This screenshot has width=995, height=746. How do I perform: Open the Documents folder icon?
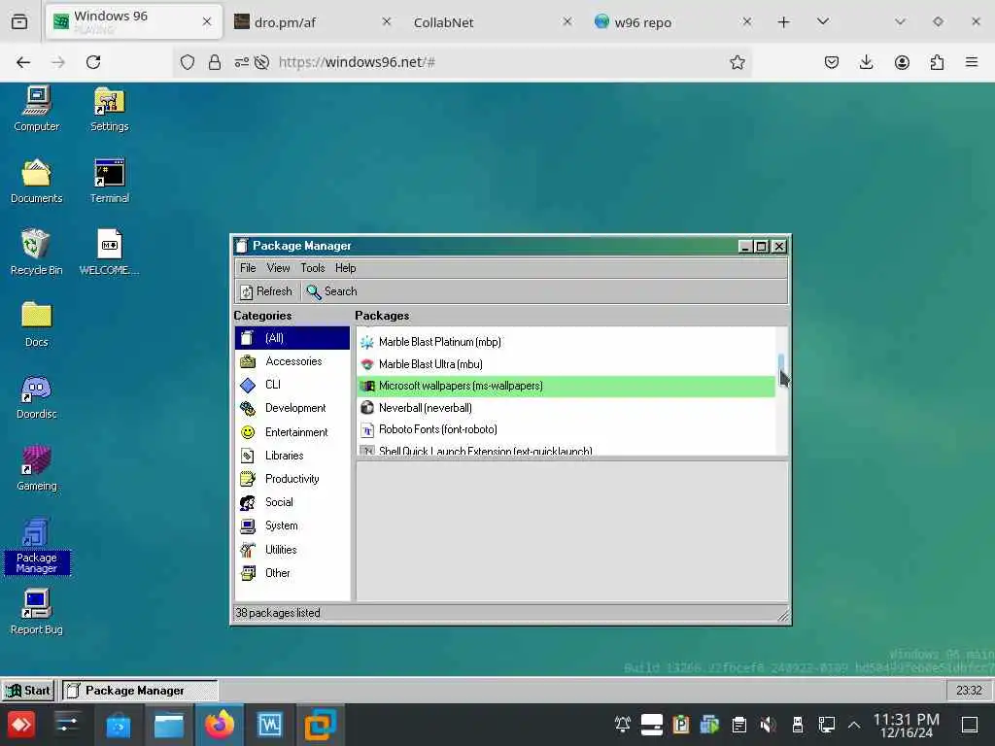pos(36,180)
